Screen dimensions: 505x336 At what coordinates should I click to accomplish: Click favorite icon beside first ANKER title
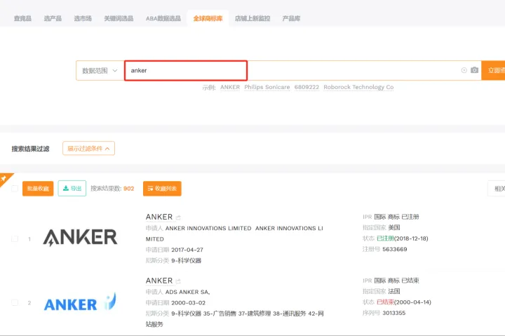(x=178, y=217)
